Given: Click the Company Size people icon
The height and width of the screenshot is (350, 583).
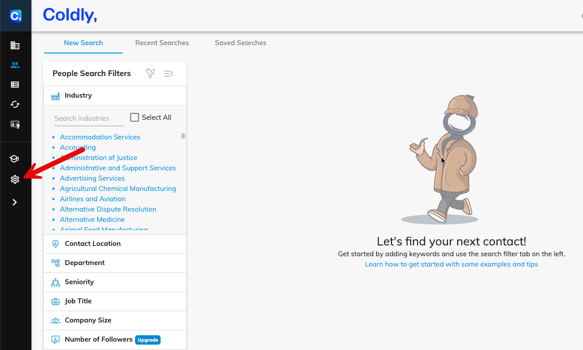Looking at the screenshot, I should [x=56, y=320].
